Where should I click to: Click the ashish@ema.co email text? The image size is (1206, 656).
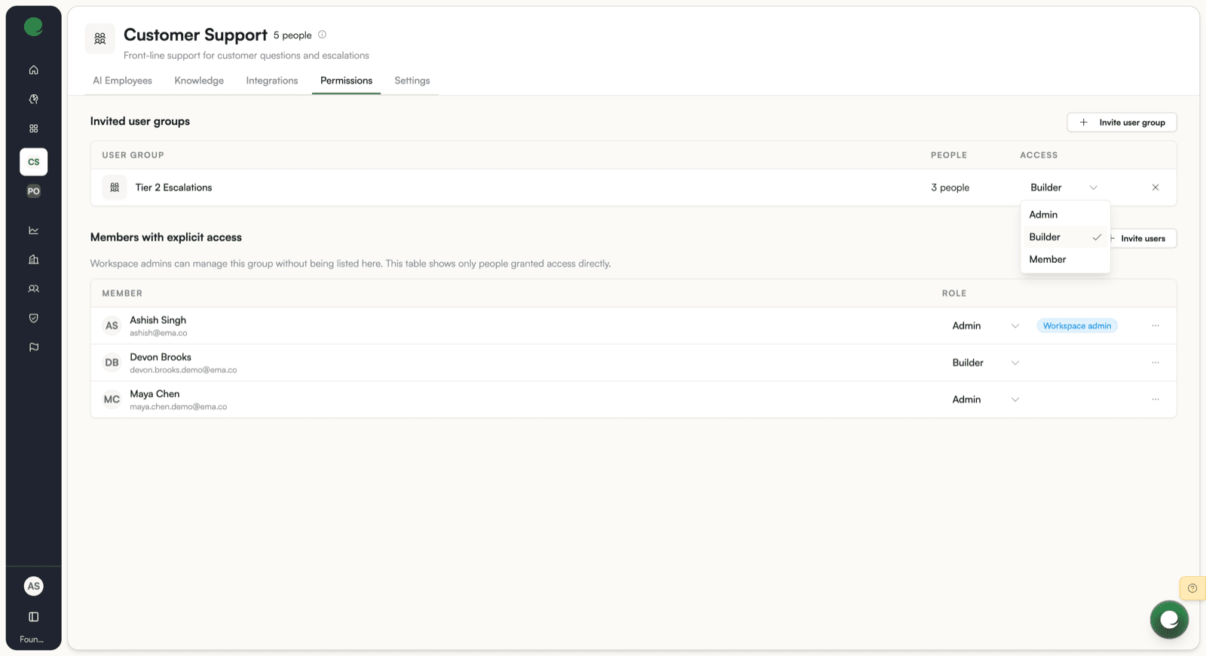(x=158, y=333)
